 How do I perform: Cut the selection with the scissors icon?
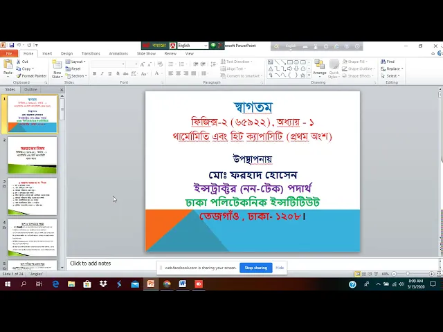click(22, 62)
